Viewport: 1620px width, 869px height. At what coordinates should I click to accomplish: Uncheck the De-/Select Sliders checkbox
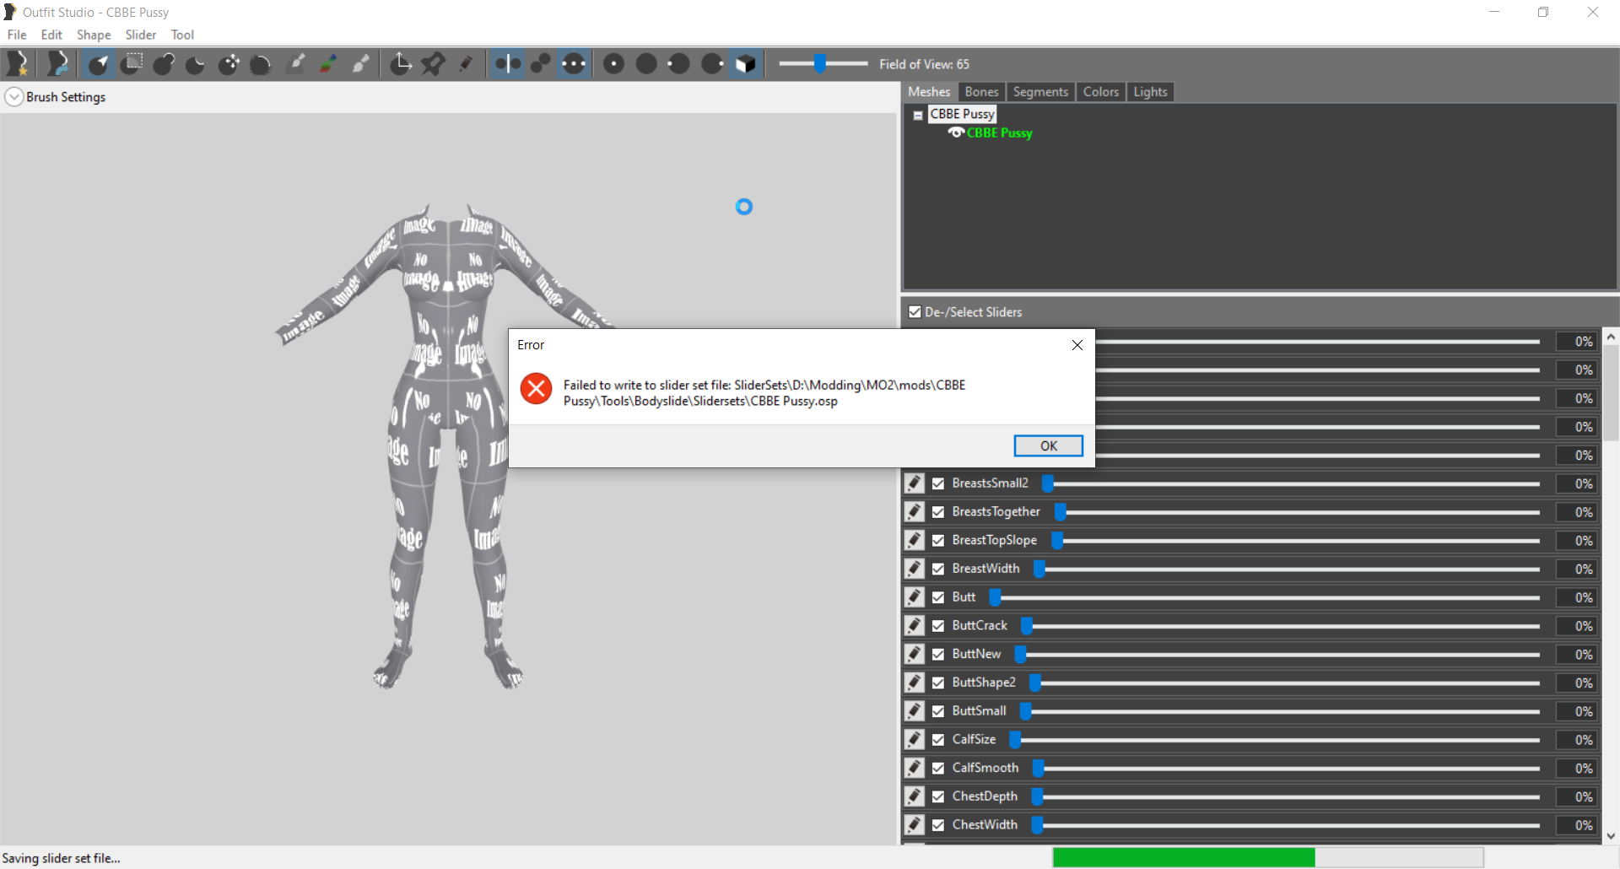click(915, 312)
